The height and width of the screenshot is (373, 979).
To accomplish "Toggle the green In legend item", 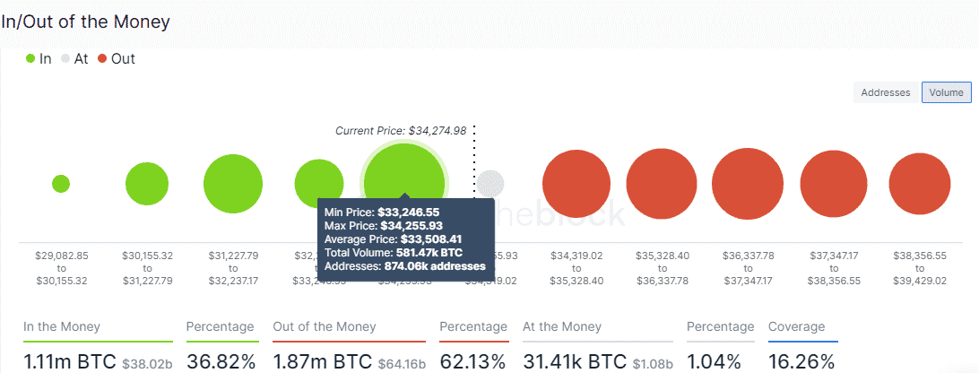I will (39, 59).
